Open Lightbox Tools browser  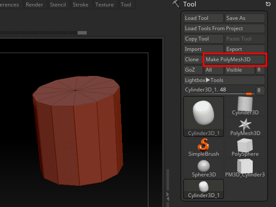(x=224, y=80)
